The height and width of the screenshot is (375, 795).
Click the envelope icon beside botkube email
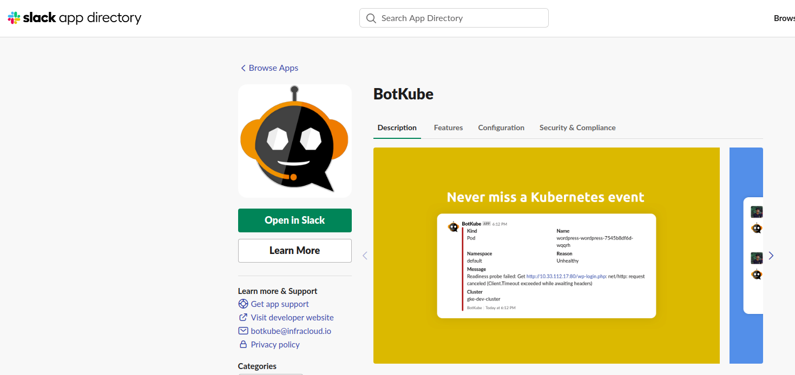click(x=243, y=331)
